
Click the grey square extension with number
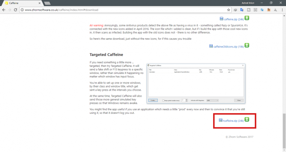tap(248, 10)
